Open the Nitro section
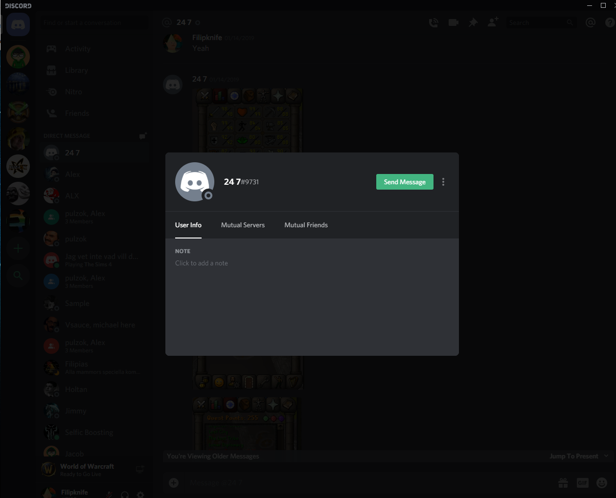This screenshot has width=616, height=498. (95, 92)
